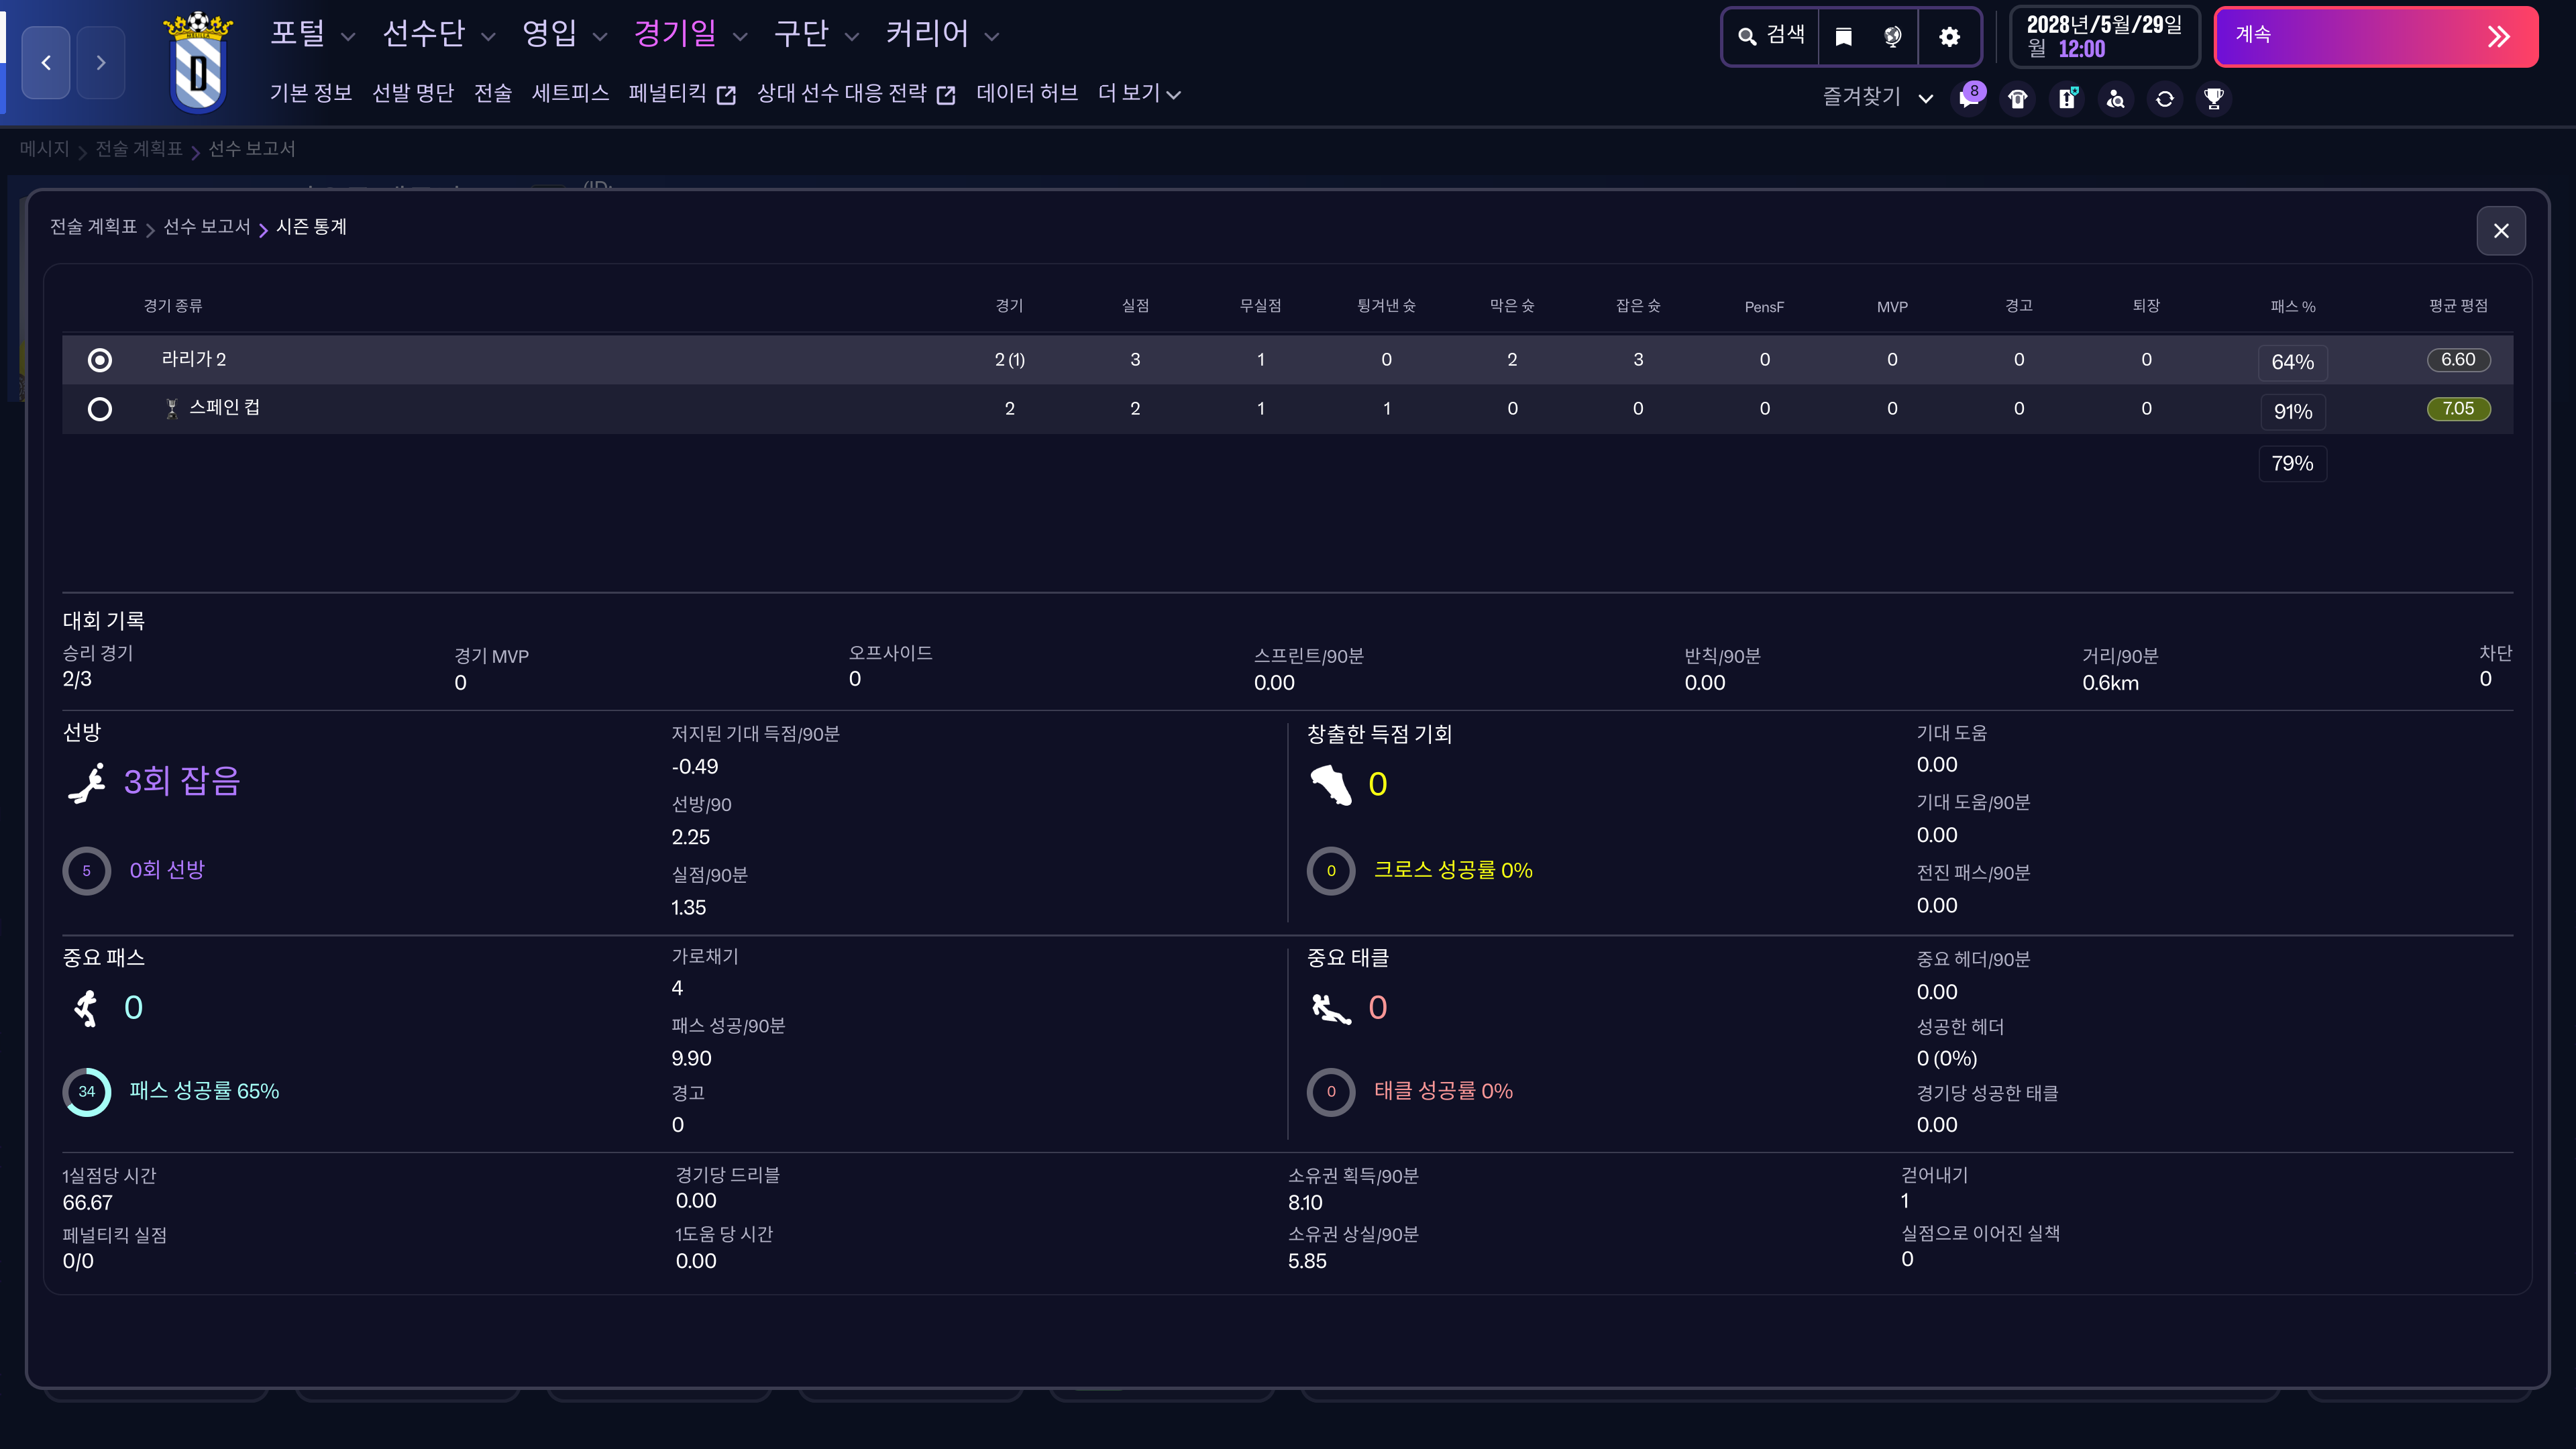Screen dimensions: 2576x1449
Task: Click the transfer arrows shortcut icon
Action: point(2164,99)
